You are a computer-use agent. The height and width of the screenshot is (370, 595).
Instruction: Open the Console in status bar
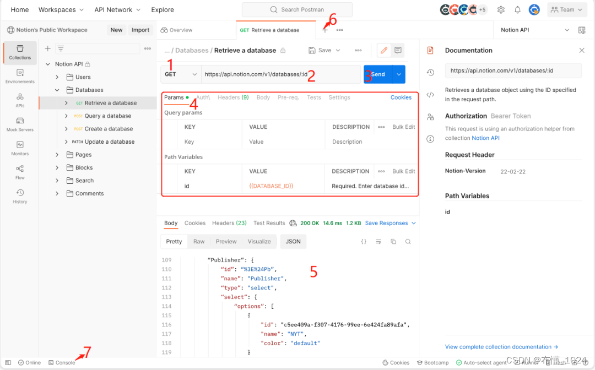62,363
